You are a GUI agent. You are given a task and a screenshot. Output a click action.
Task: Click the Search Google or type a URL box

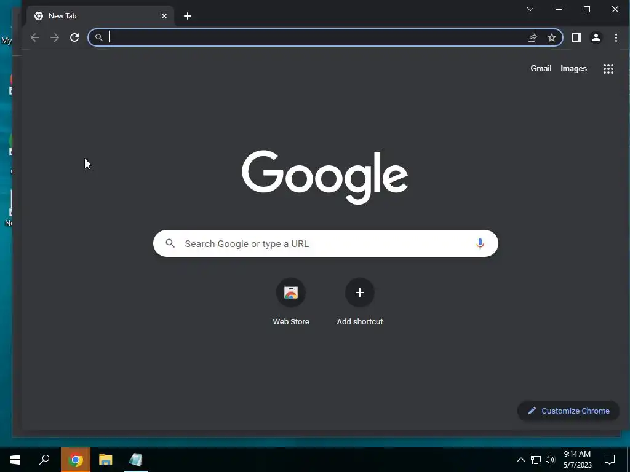pos(325,243)
